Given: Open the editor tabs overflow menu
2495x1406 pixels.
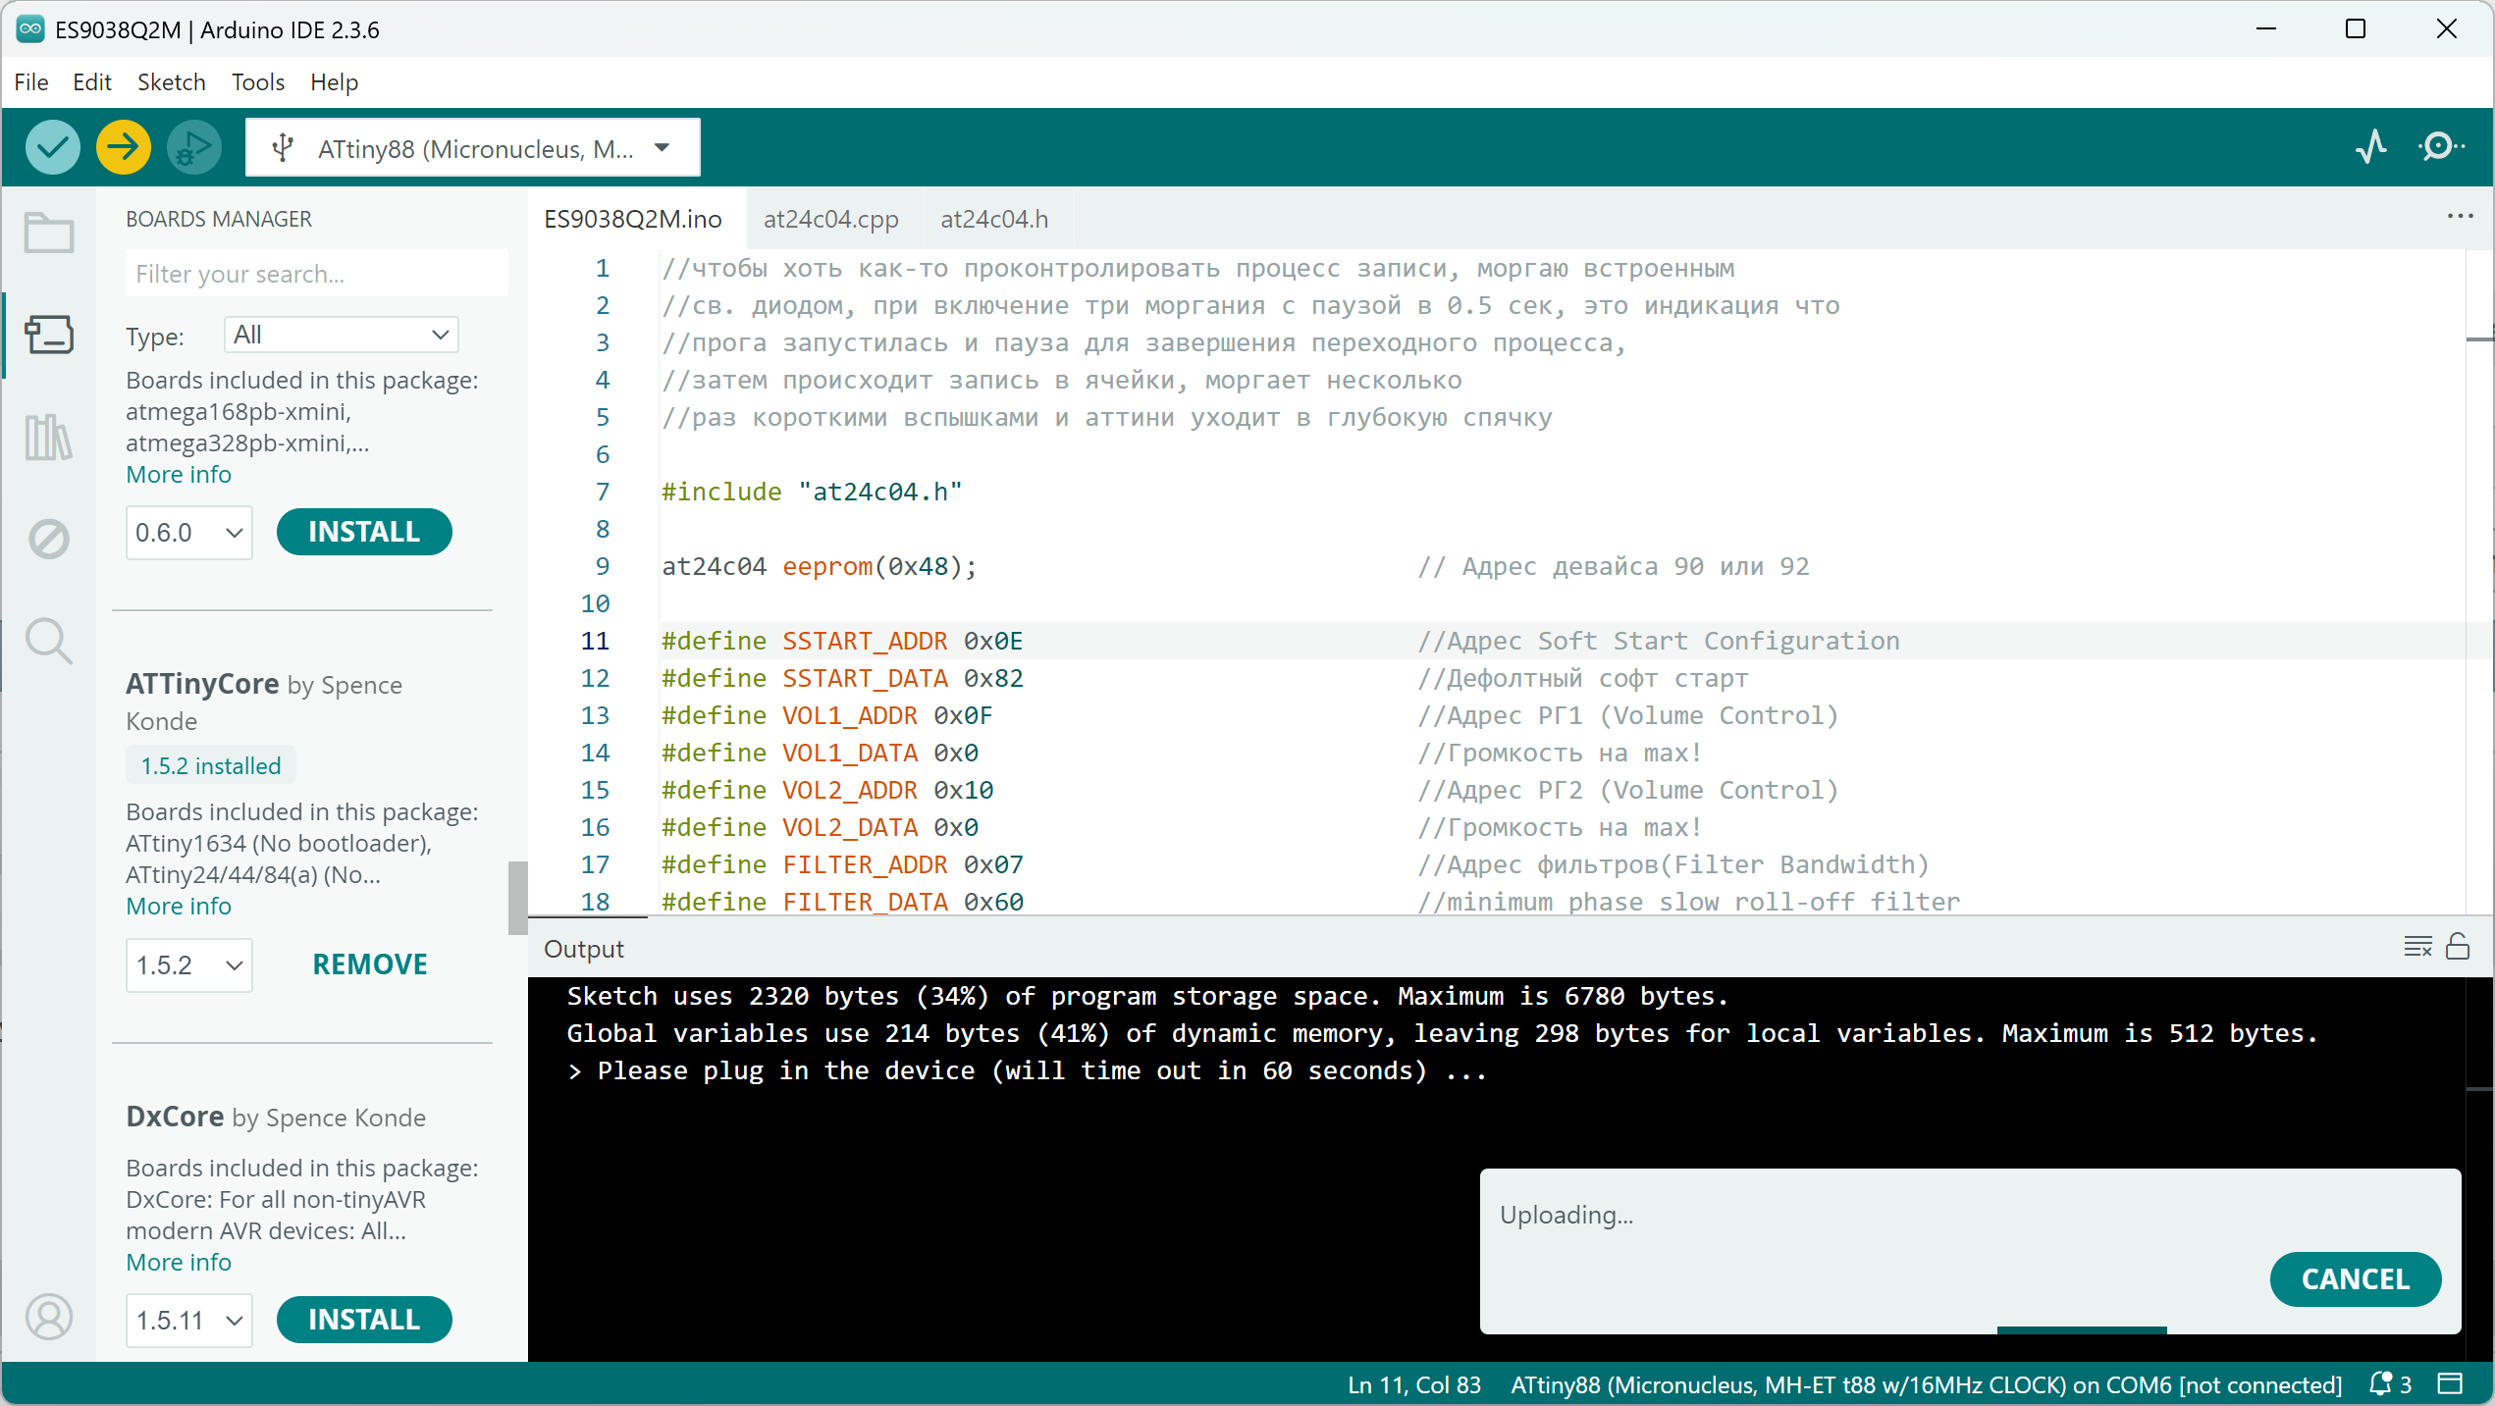Looking at the screenshot, I should [x=2460, y=217].
